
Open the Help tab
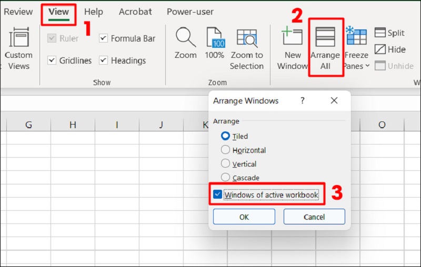click(94, 12)
